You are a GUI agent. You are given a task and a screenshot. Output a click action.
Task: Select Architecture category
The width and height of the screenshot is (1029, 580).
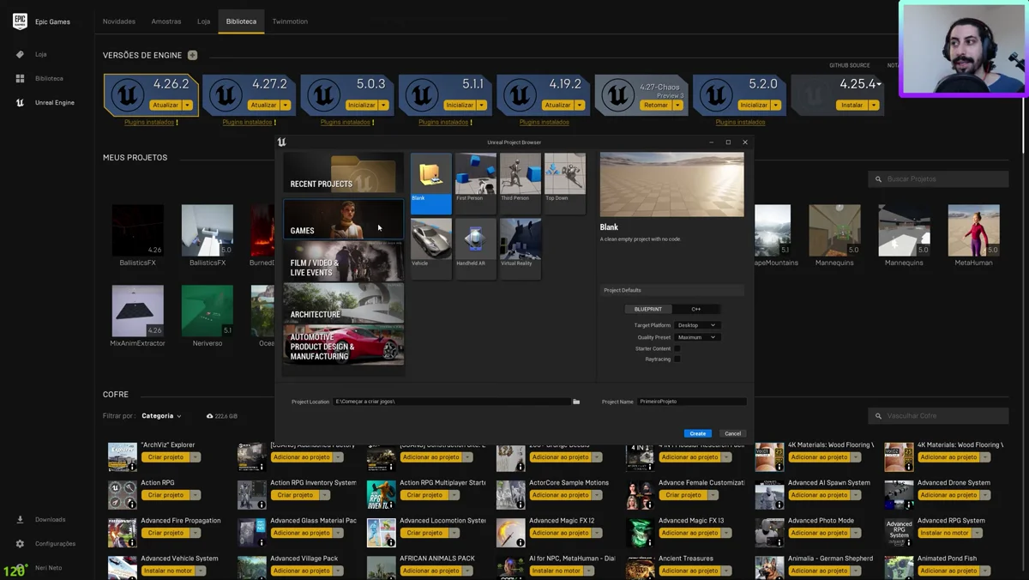[343, 303]
